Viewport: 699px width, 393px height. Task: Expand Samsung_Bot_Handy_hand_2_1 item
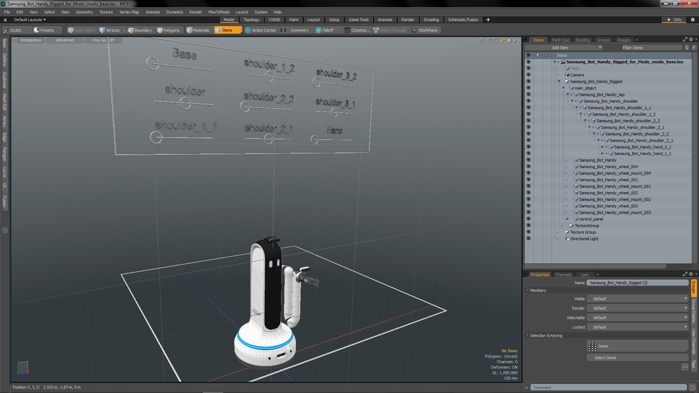pyautogui.click(x=603, y=147)
